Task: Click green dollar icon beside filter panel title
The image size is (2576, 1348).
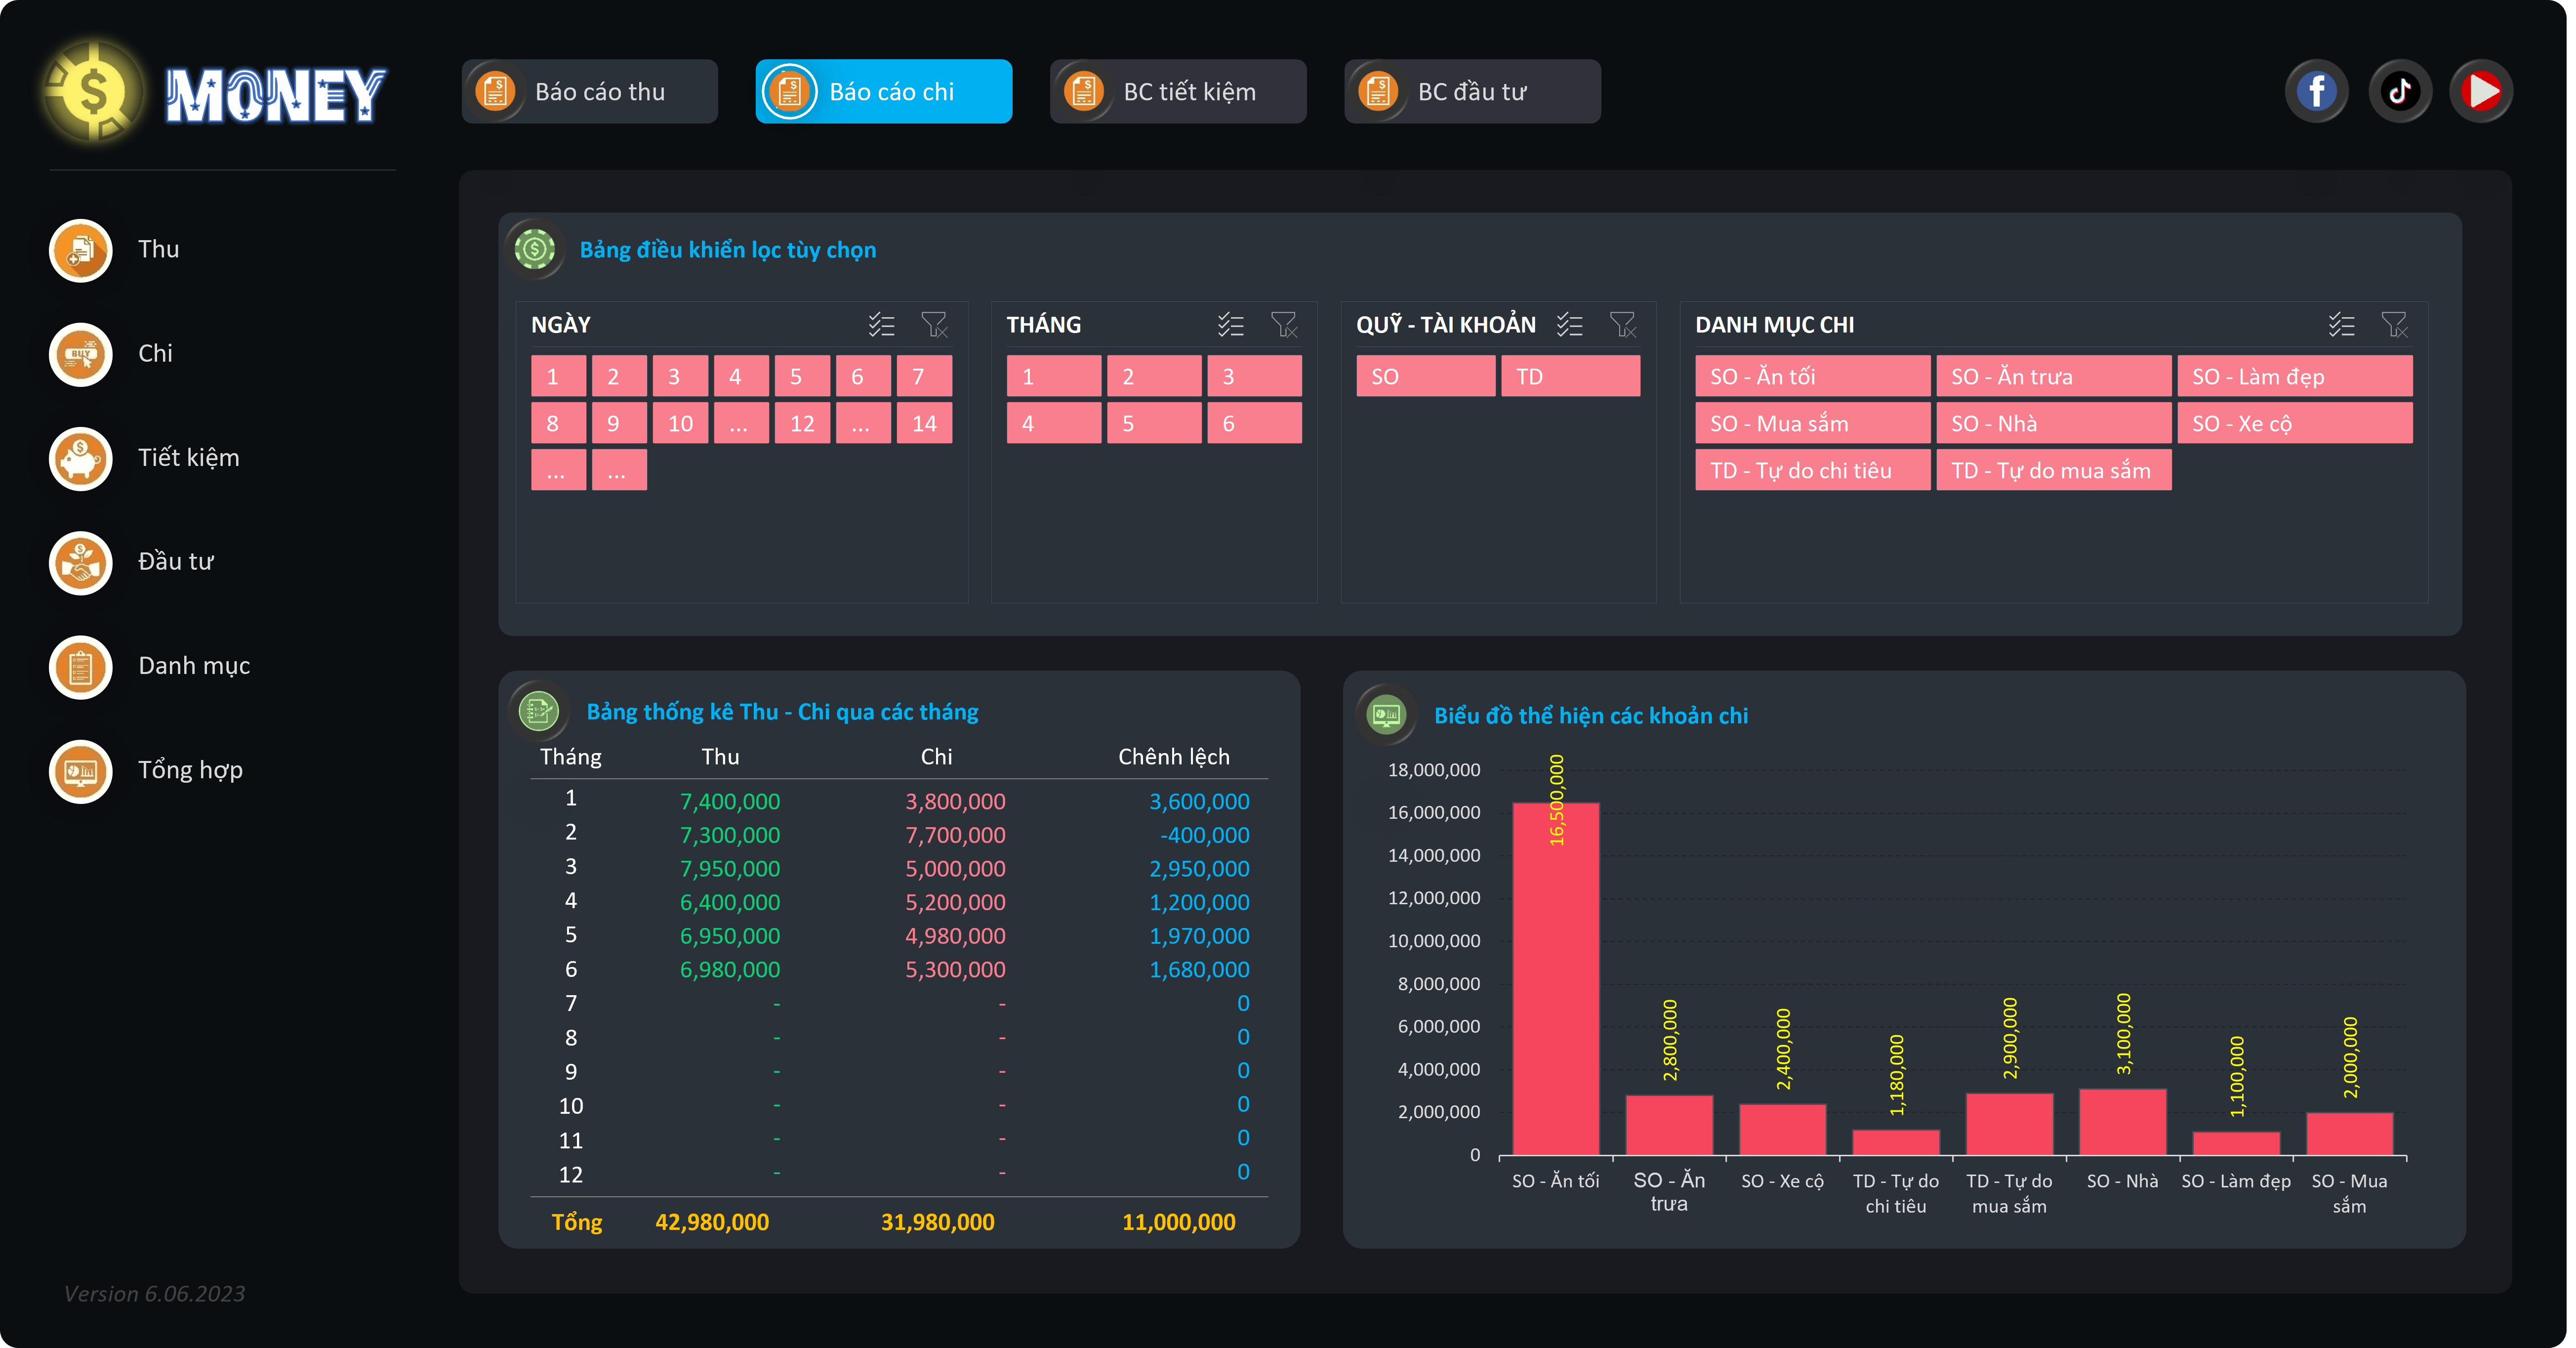Action: pos(535,249)
